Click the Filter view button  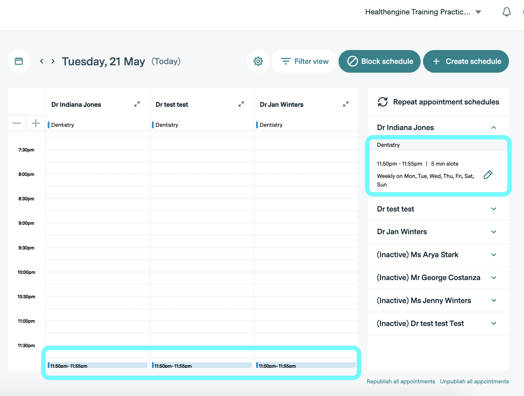click(304, 61)
